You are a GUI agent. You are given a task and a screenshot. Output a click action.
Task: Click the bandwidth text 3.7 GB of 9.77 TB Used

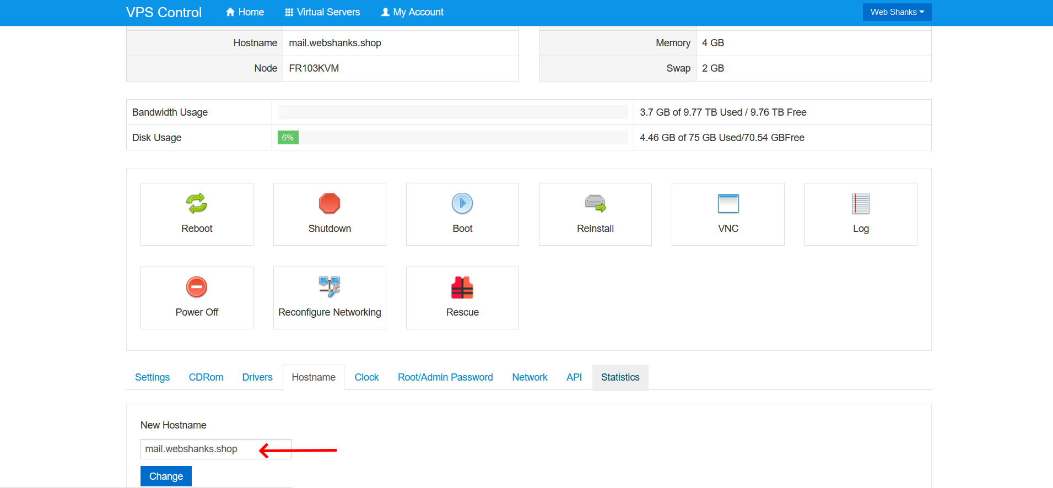(691, 112)
